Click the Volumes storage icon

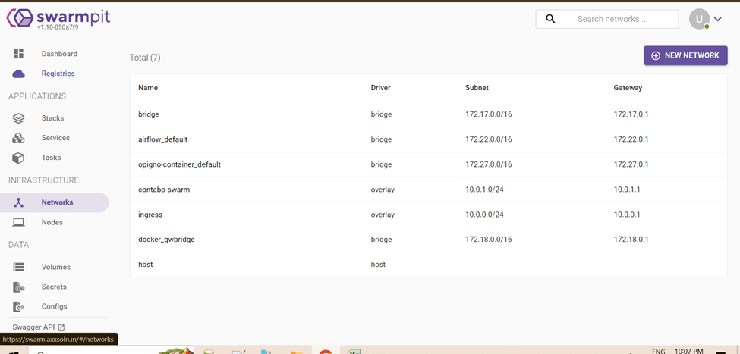[18, 267]
